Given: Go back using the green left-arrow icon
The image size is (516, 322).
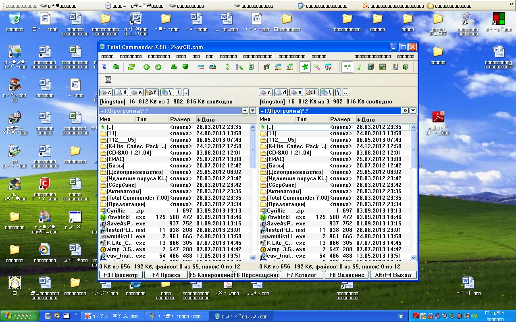Looking at the screenshot, I should pyautogui.click(x=147, y=67).
